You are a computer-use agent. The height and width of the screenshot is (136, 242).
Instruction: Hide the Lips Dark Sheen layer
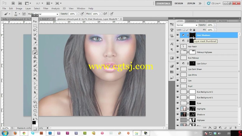click(x=178, y=69)
